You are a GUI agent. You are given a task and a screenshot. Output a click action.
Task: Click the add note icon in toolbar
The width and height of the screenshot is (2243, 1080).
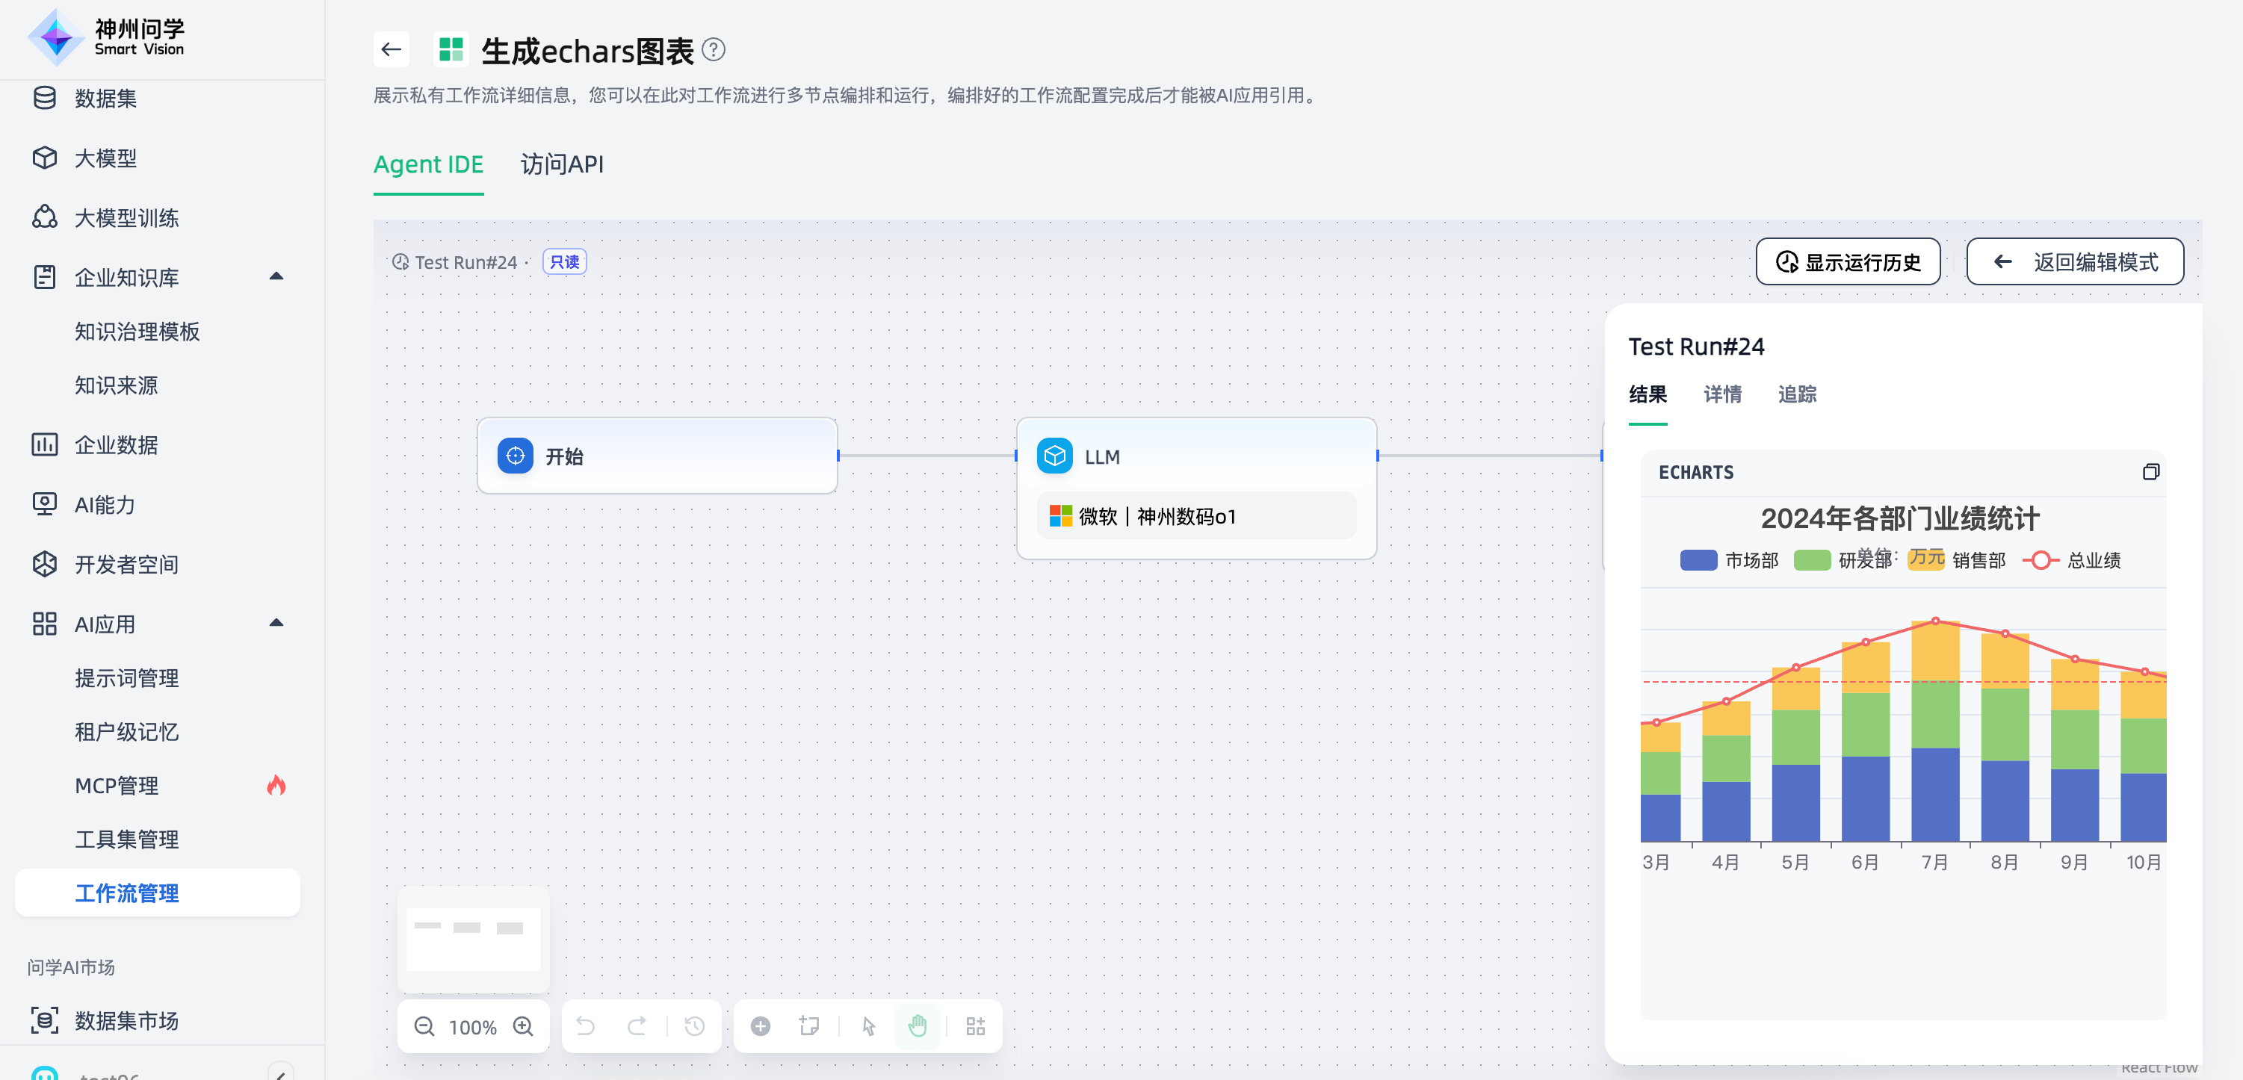point(809,1027)
